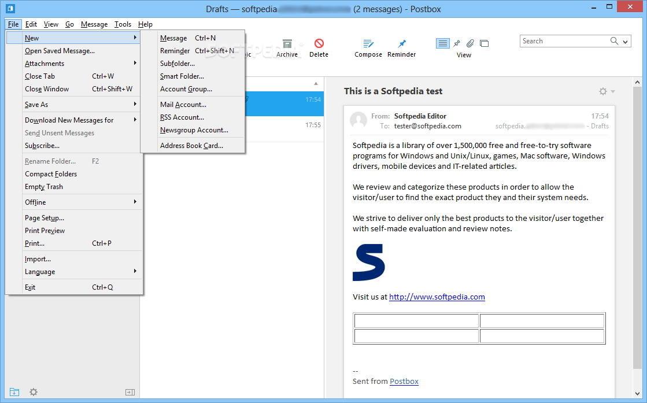Click the search magnifier icon
The image size is (647, 403).
click(x=614, y=41)
